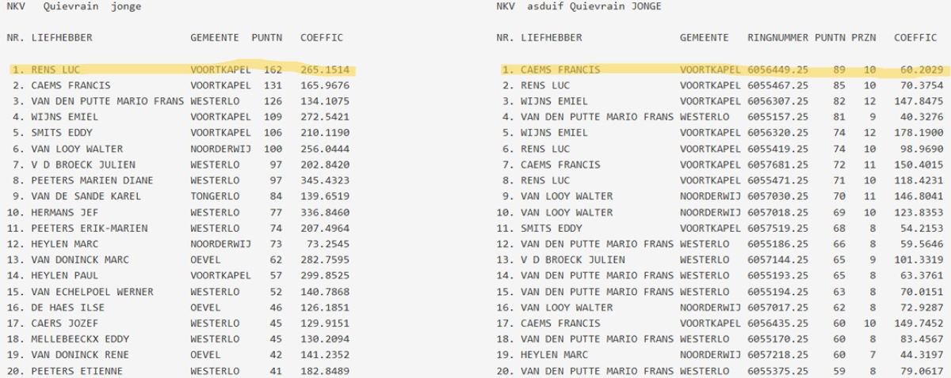The width and height of the screenshot is (951, 378).
Task: Click the 'NKV asduif Quievrain JONGE' title
Action: point(578,7)
